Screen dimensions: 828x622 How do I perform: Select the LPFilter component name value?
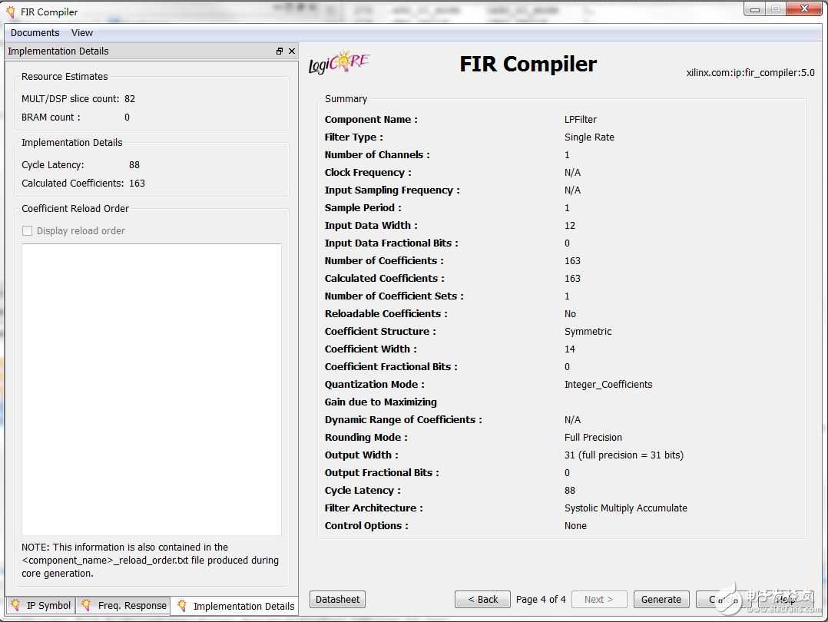[x=581, y=119]
